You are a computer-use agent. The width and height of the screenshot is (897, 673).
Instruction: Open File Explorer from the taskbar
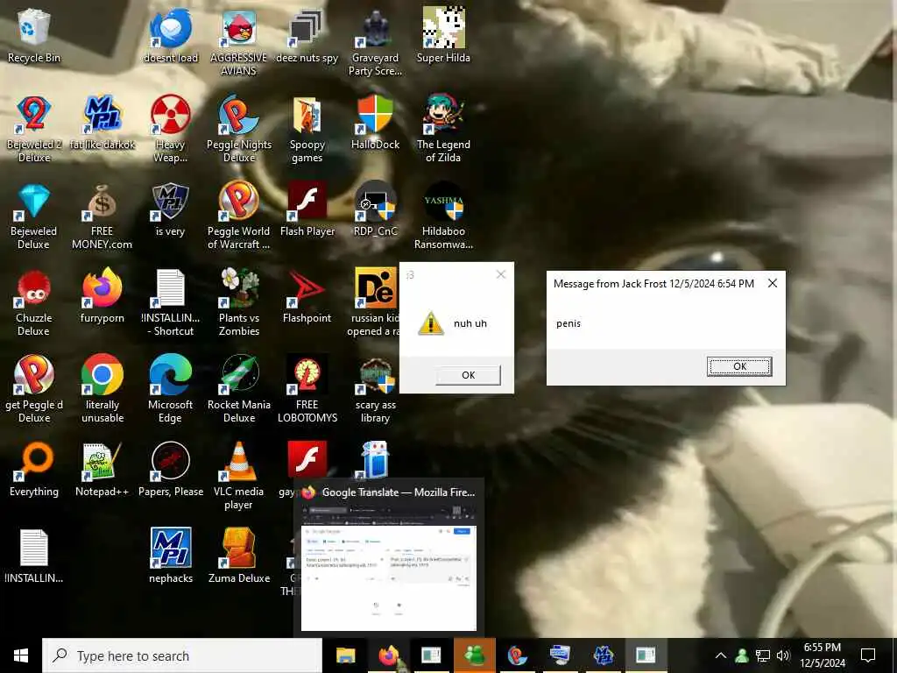[x=345, y=655]
